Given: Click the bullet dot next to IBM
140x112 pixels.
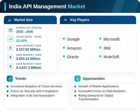Looking at the screenshot, I should pos(100,48).
